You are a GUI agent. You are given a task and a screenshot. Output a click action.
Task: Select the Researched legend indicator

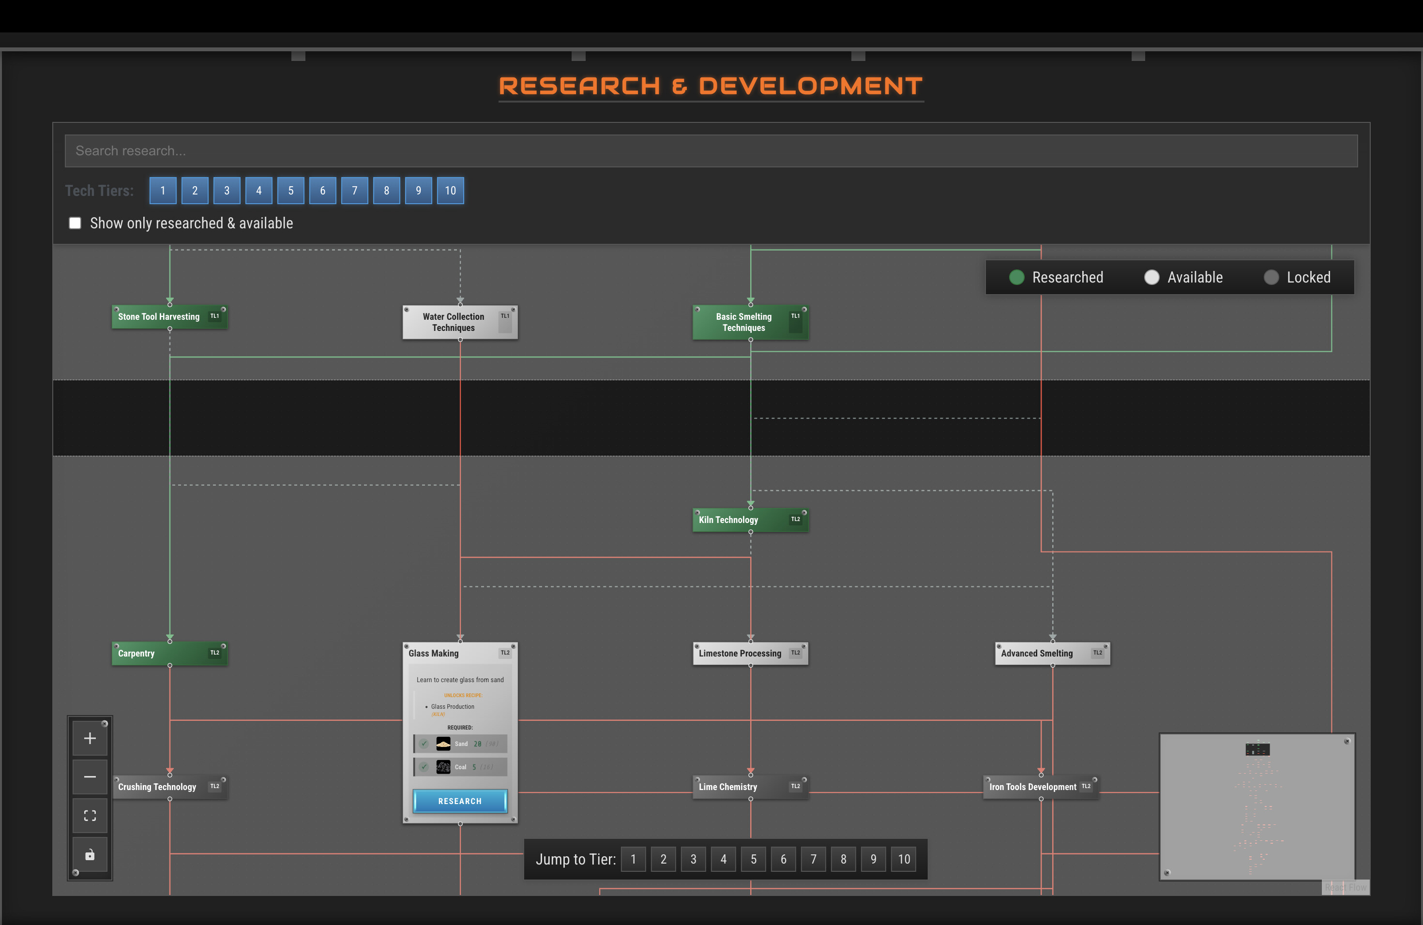coord(1016,277)
